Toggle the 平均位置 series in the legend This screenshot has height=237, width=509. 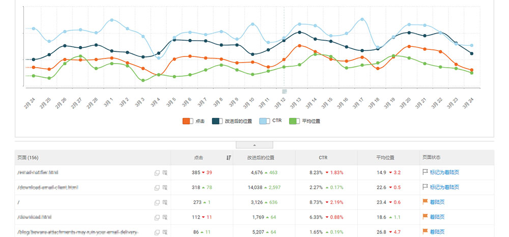[294, 121]
